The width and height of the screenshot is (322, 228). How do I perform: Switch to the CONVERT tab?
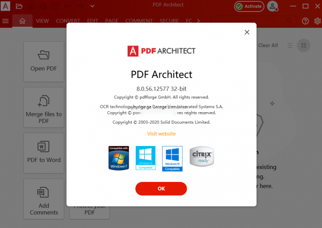pos(68,21)
